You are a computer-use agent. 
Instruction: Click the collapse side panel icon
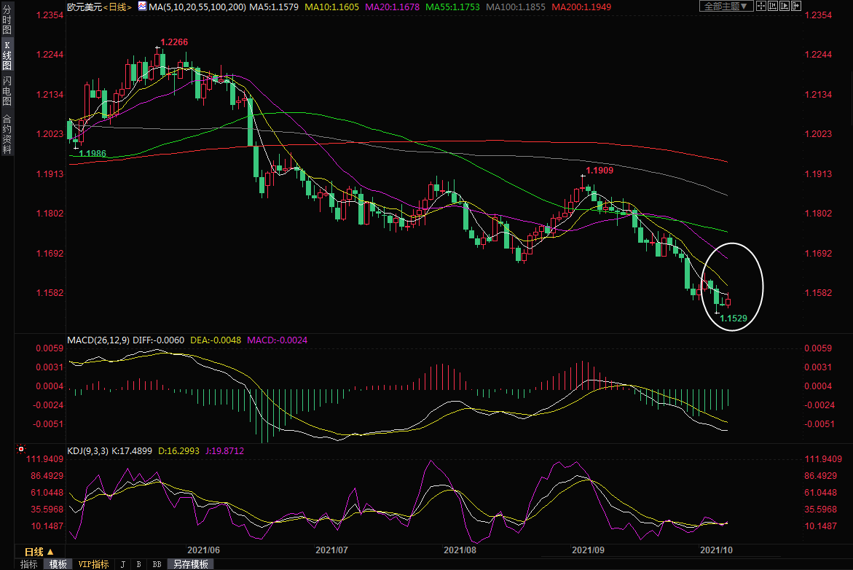pos(795,7)
